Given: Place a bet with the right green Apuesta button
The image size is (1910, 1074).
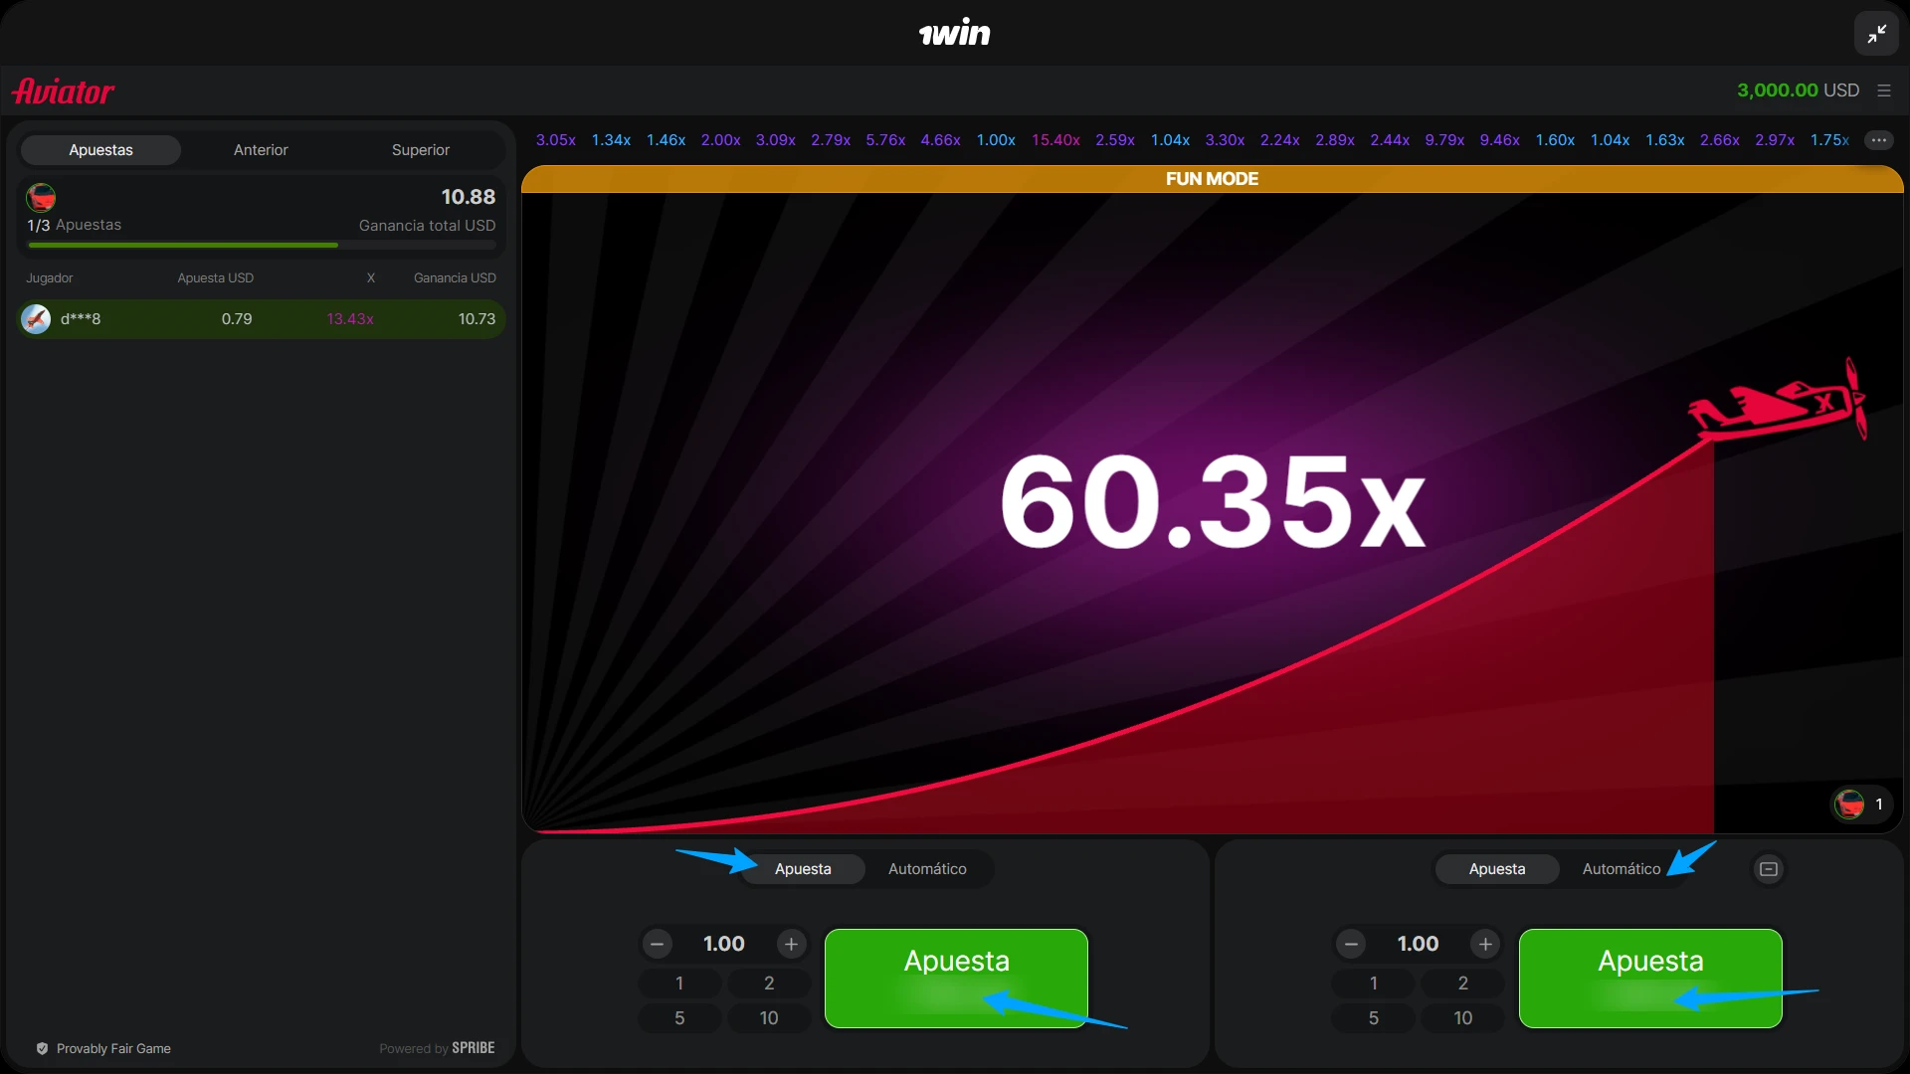Looking at the screenshot, I should [1650, 979].
